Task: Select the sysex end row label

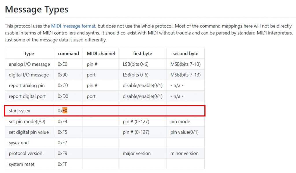Action: [x=18, y=143]
